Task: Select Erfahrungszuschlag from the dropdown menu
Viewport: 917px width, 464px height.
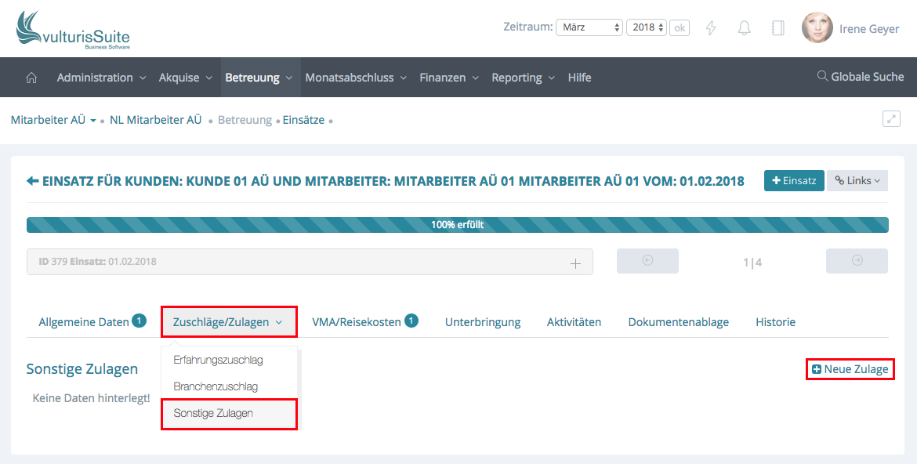Action: point(218,361)
